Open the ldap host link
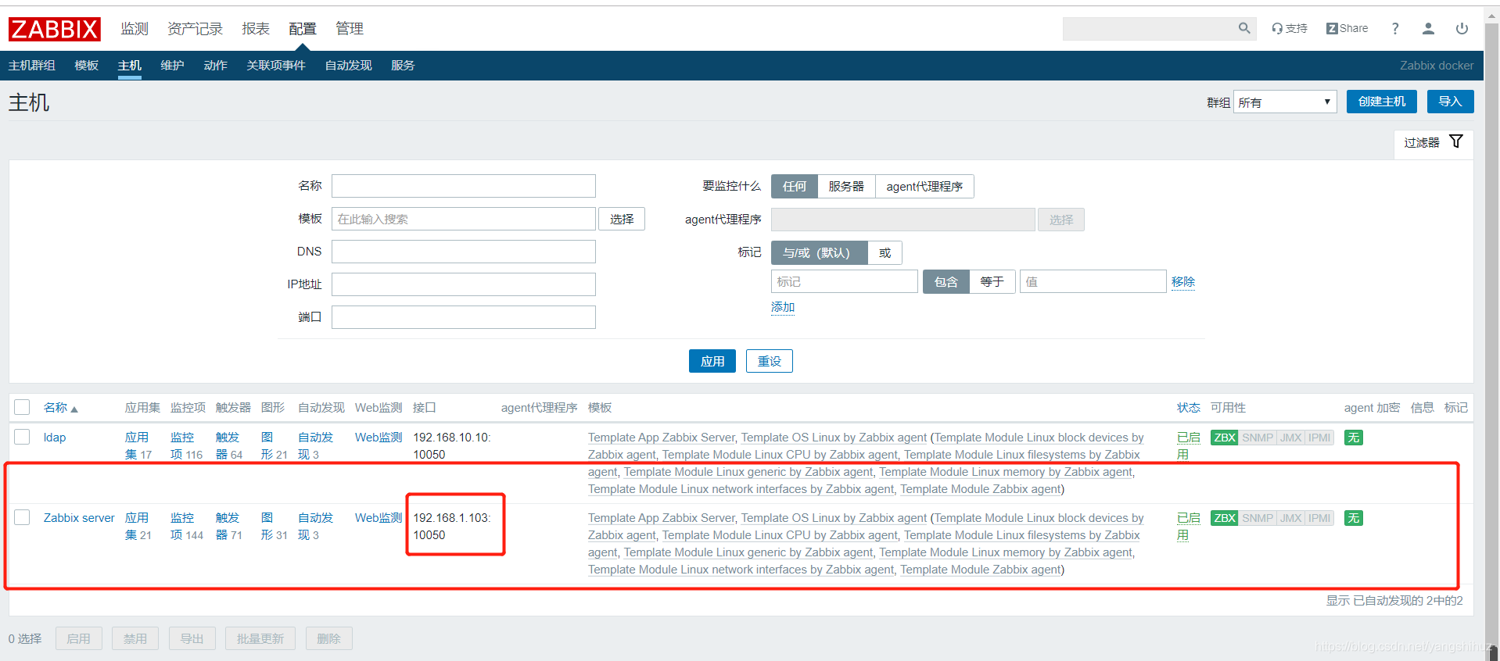The image size is (1500, 661). [x=55, y=438]
